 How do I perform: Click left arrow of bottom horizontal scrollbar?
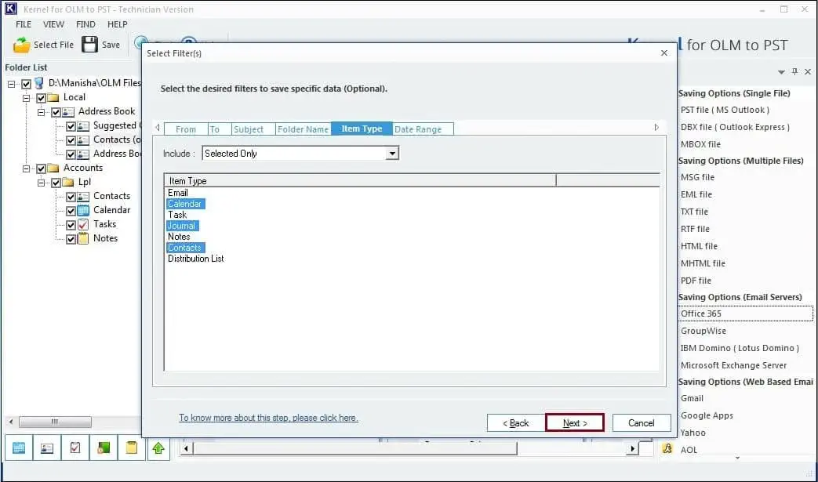[186, 448]
